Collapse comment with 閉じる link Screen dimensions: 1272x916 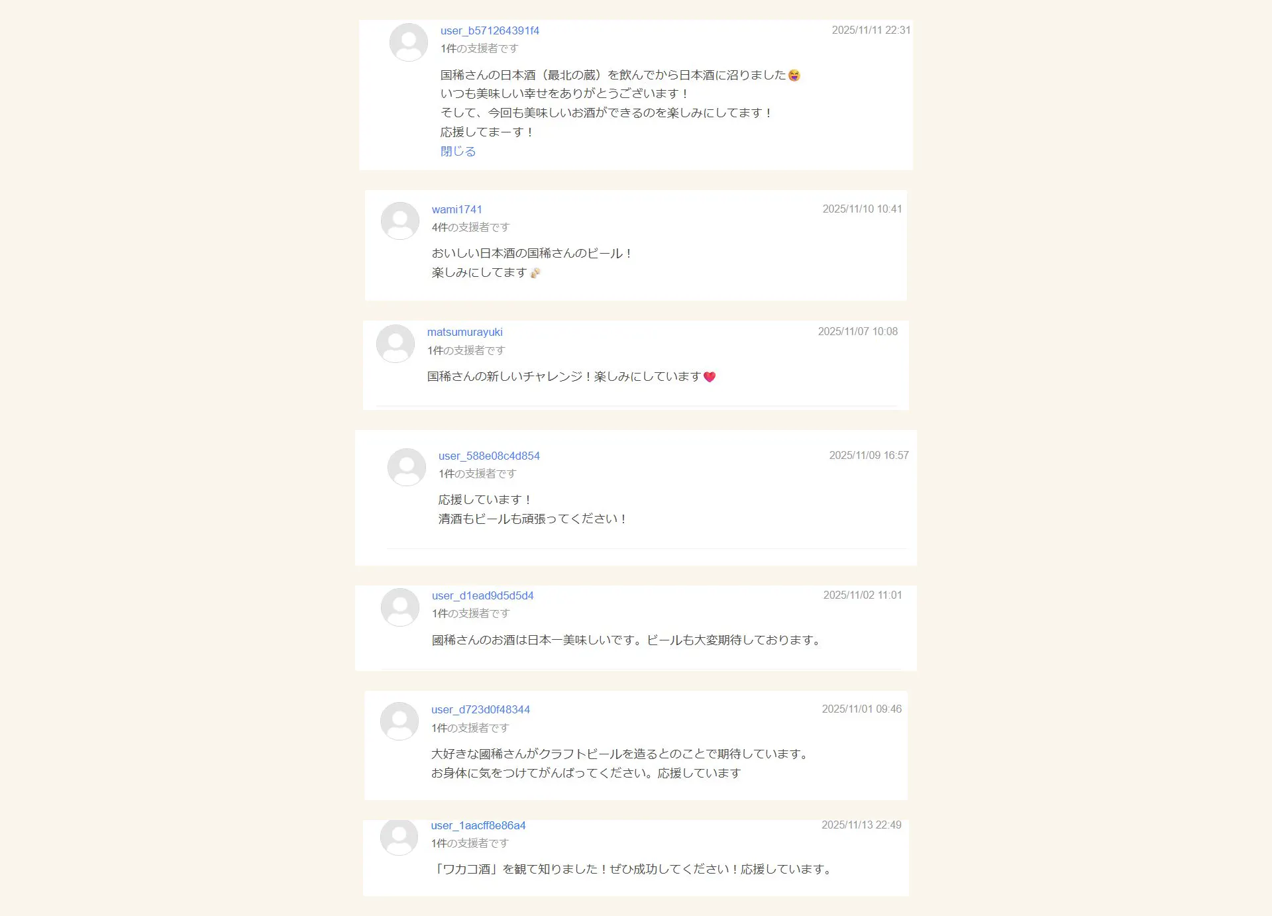pos(458,152)
